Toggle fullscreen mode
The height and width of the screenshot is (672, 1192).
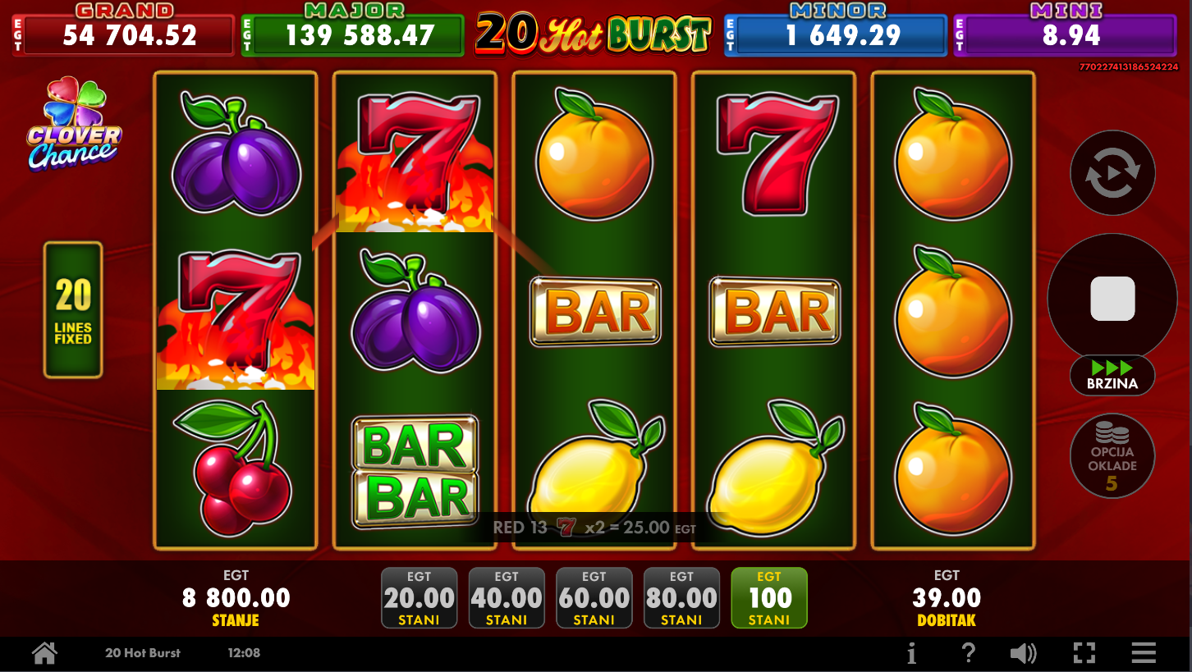coord(1084,653)
